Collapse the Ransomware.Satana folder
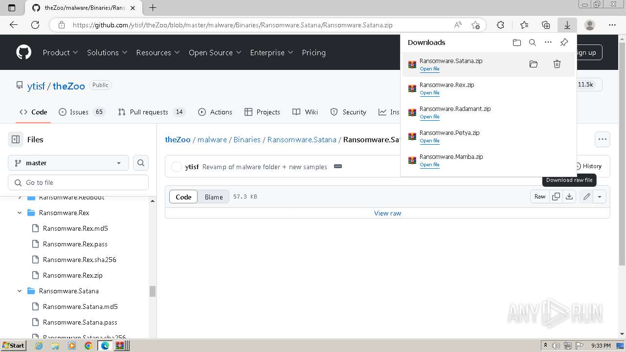 20,291
